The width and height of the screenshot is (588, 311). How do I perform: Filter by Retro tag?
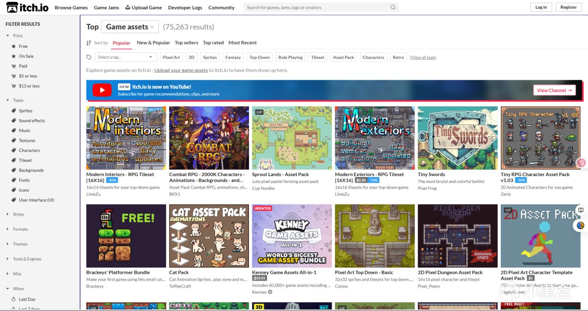(398, 57)
